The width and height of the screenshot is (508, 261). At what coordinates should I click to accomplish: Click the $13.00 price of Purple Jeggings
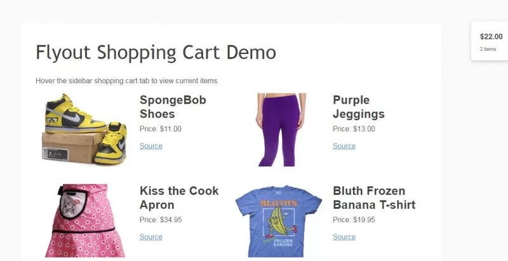(x=354, y=129)
